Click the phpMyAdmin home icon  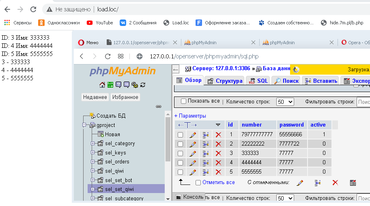pyautogui.click(x=102, y=85)
